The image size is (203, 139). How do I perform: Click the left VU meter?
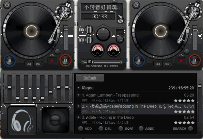click(97, 50)
